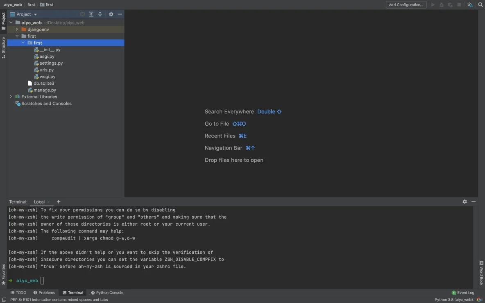Click the 'Recent Files' hint text
Viewport: 485px width, 303px height.
(220, 136)
